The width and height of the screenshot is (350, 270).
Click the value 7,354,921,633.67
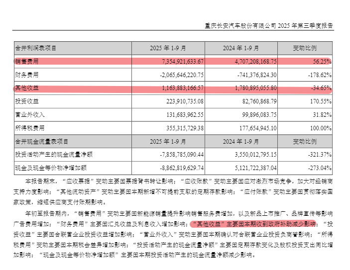(x=183, y=61)
